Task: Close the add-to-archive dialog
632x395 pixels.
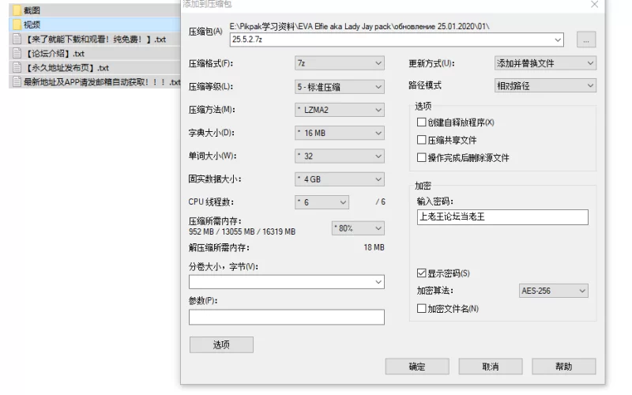Action: pos(594,5)
